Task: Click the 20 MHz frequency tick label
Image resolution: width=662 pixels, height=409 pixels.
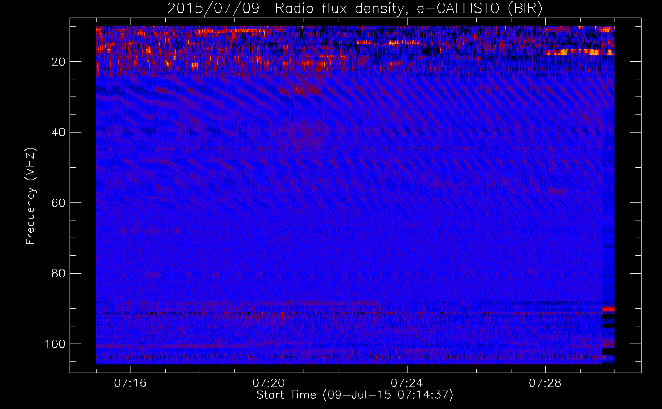Action: (59, 62)
